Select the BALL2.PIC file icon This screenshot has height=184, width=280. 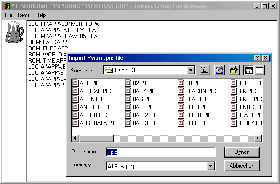click(x=128, y=115)
